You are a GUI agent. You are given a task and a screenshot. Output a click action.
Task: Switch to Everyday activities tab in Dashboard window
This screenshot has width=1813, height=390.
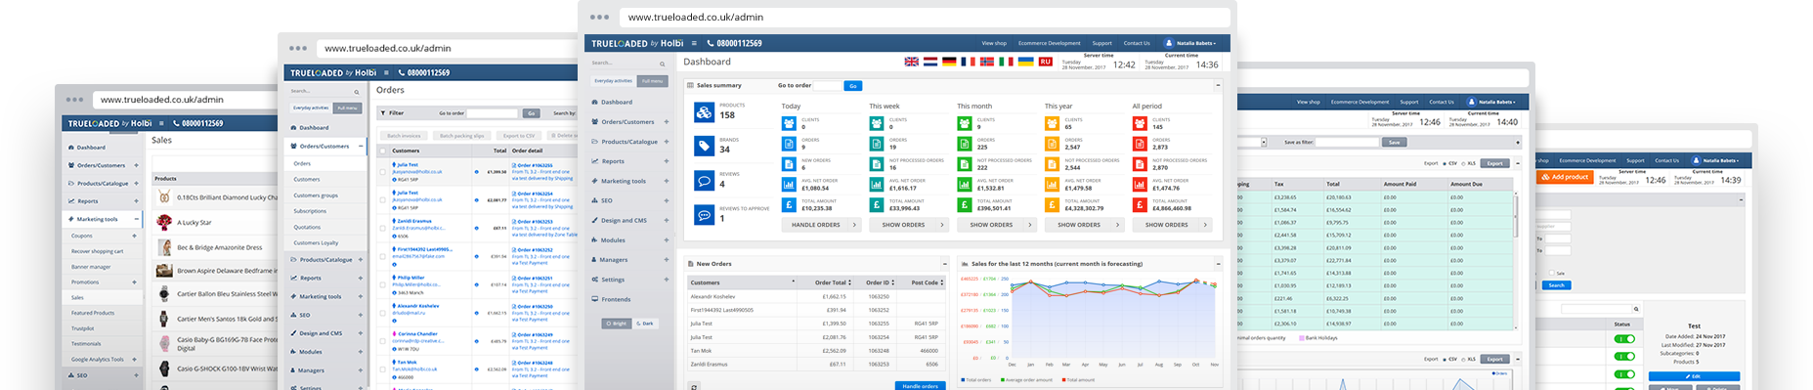(x=614, y=81)
